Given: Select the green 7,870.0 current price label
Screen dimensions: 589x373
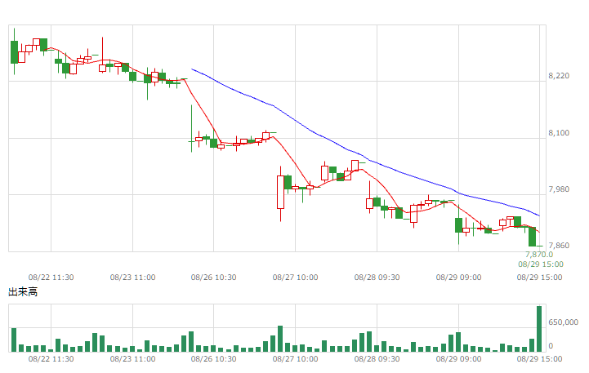Looking at the screenshot, I should click(x=539, y=255).
